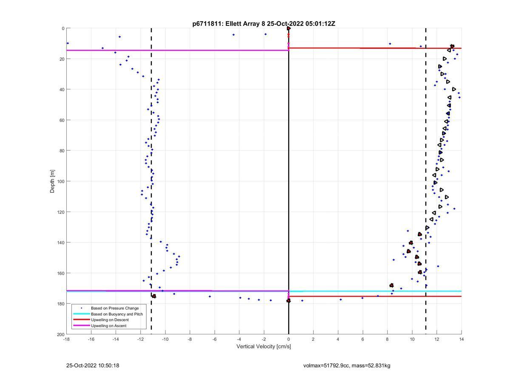The image size is (510, 376).
Task: Click the depth-axis tick label '140'
Action: pos(60,243)
